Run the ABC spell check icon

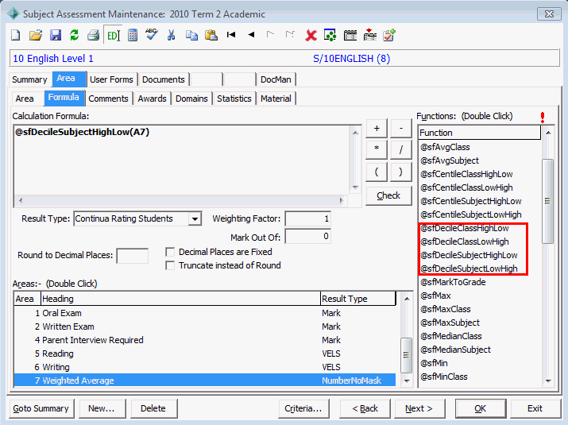tap(152, 35)
